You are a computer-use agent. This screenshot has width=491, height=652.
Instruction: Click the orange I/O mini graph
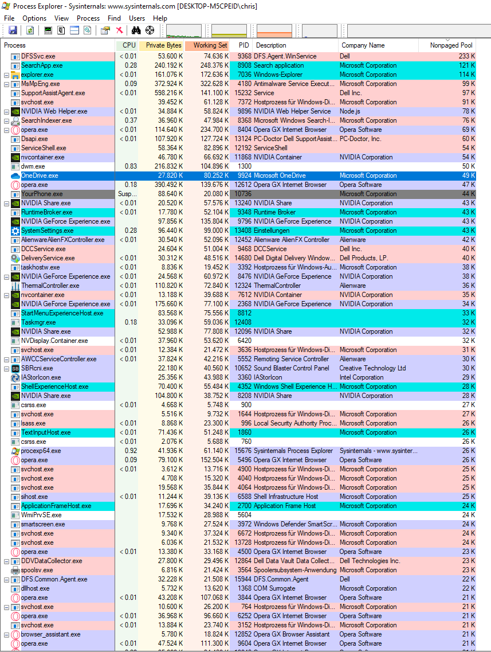[274, 31]
